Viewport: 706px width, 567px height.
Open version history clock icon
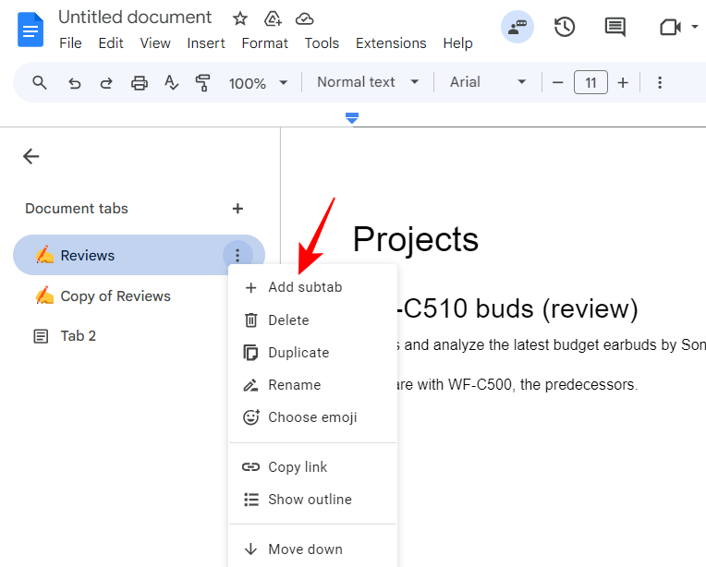point(565,28)
